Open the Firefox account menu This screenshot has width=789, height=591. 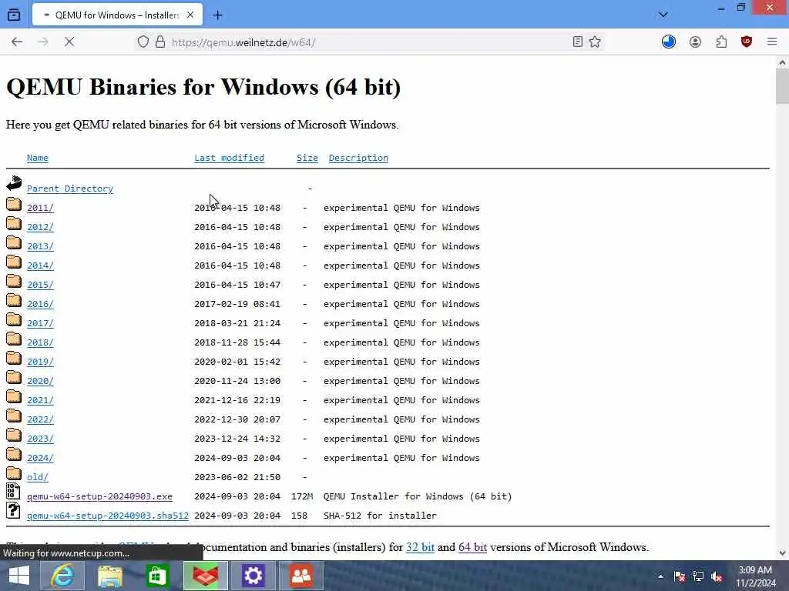click(696, 42)
